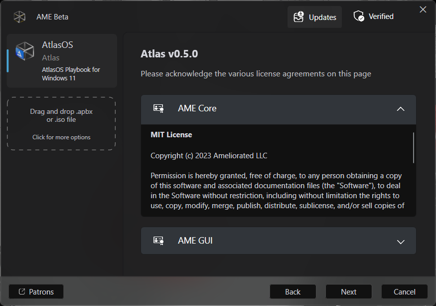Expand the AME GUI license section

click(400, 242)
